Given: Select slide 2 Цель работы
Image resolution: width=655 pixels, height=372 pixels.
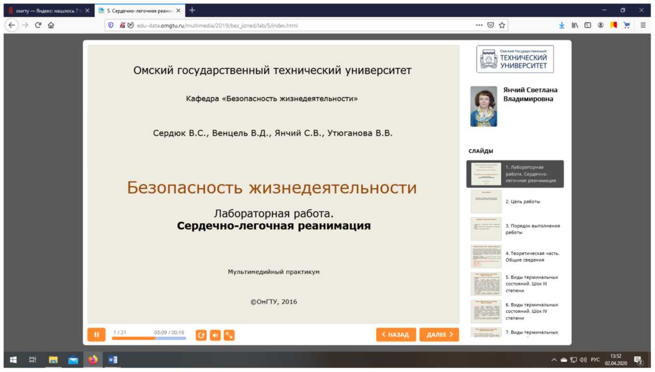Looking at the screenshot, I should (515, 202).
